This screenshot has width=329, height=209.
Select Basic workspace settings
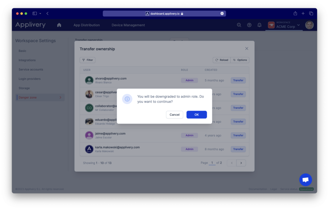[x=22, y=51]
